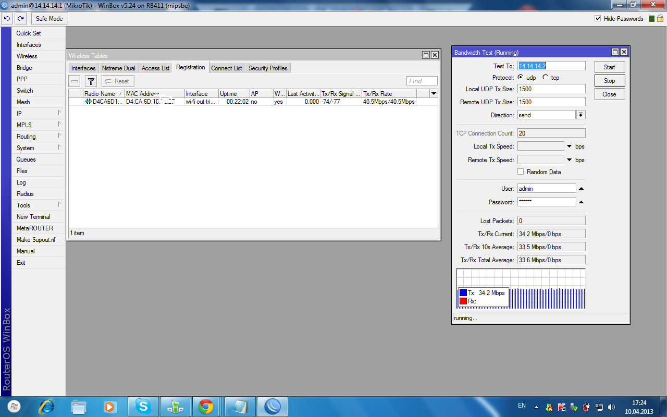Select the udp protocol radio button
This screenshot has width=667, height=417.
[521, 77]
